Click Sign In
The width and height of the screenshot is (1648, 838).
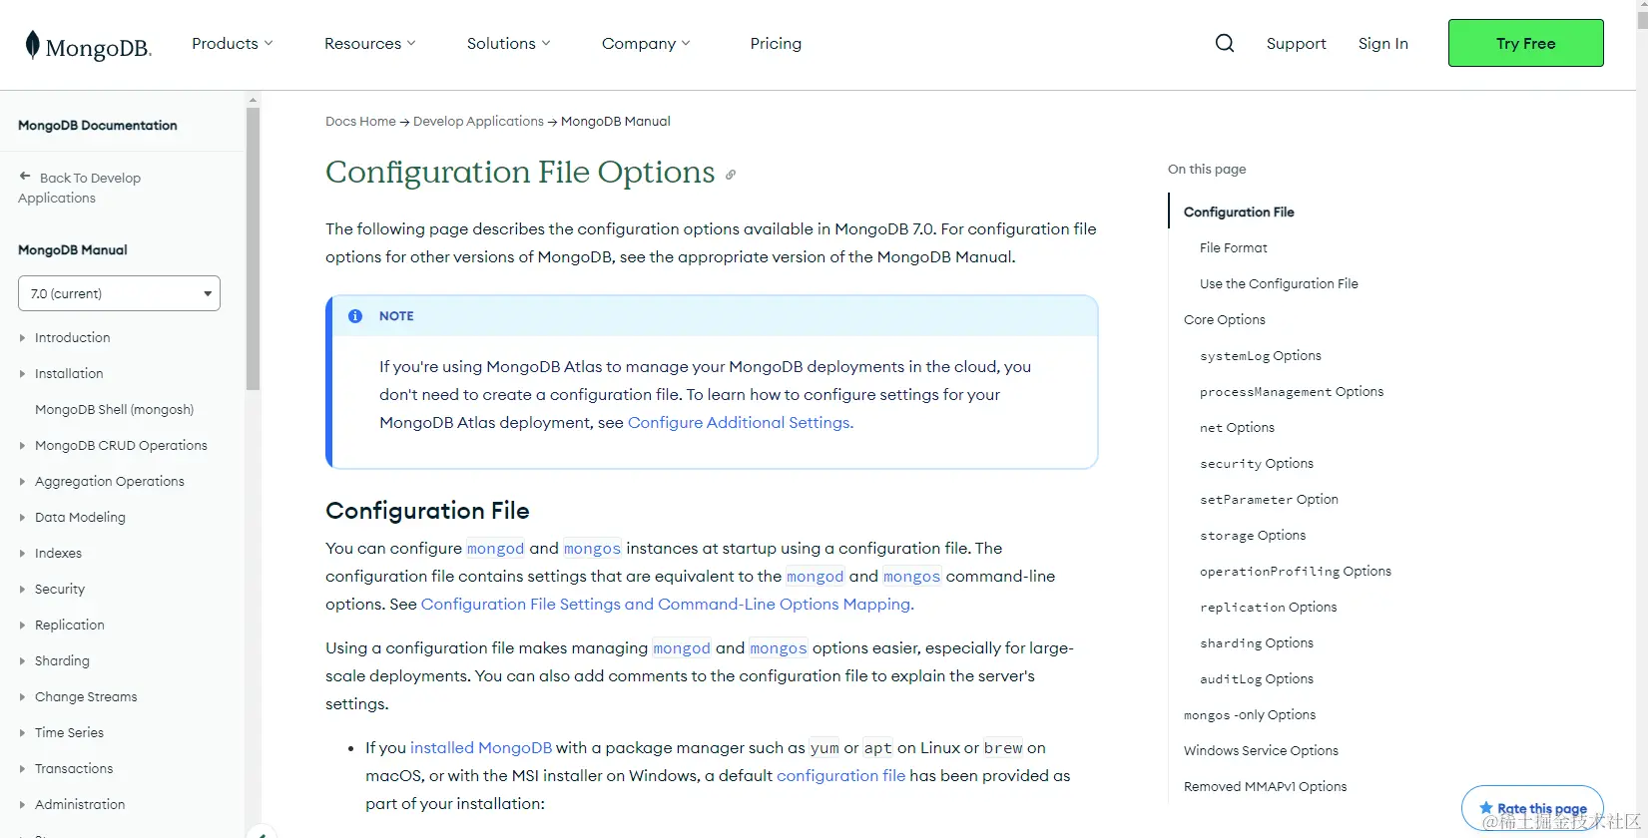(1382, 43)
